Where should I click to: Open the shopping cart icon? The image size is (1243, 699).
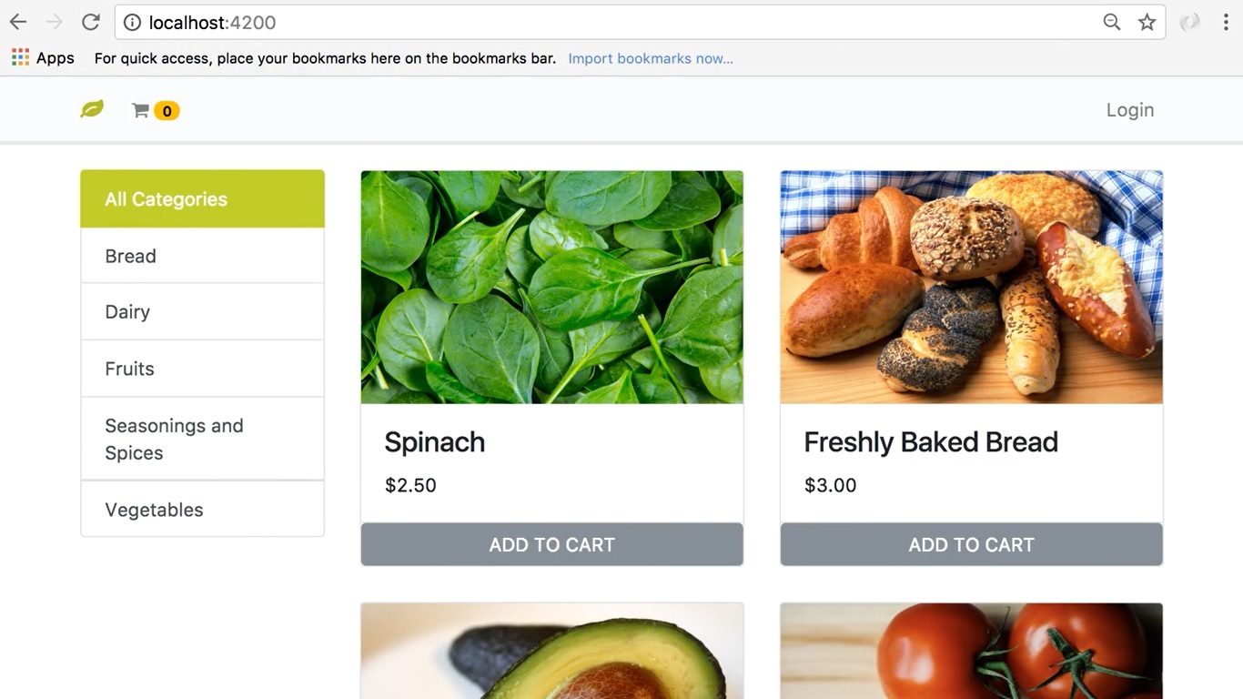[x=140, y=110]
